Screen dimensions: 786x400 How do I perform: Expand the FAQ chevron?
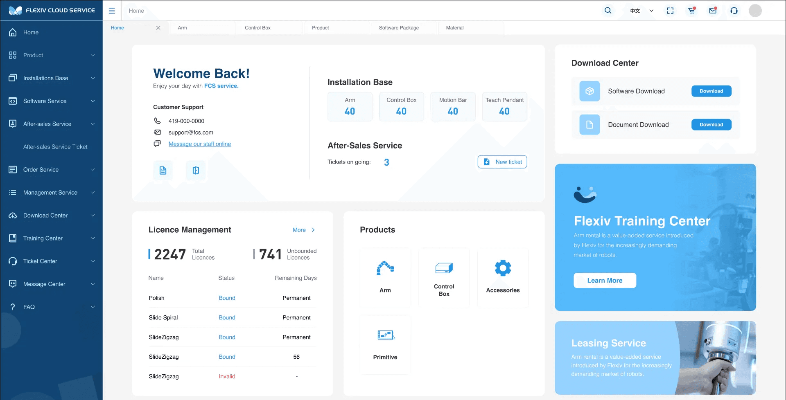coord(93,307)
